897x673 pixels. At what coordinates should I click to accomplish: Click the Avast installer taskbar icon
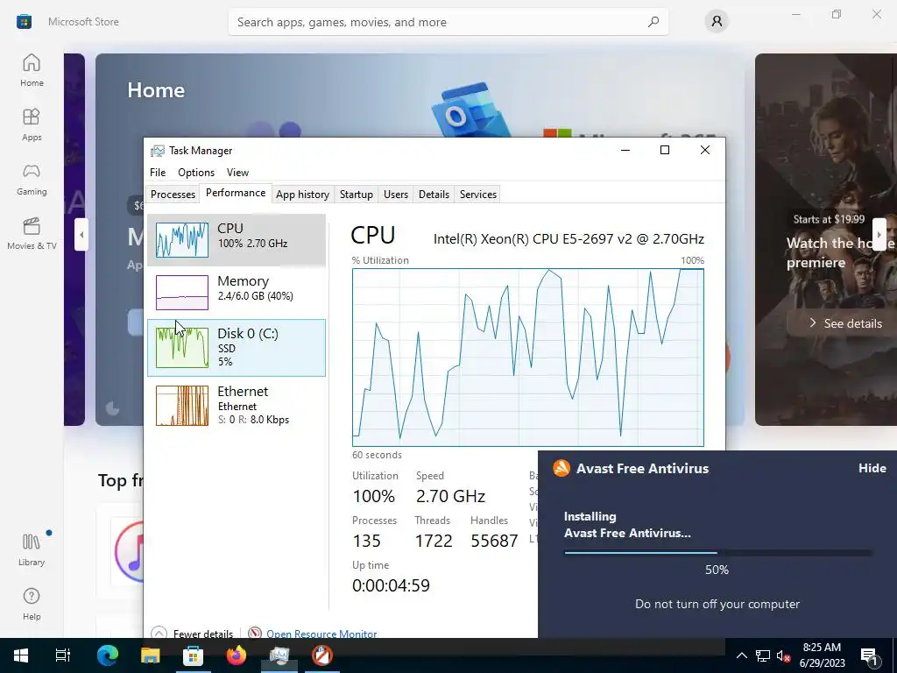point(322,655)
